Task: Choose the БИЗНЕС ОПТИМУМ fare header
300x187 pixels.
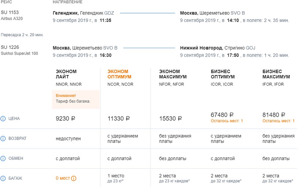Action: tap(223, 74)
